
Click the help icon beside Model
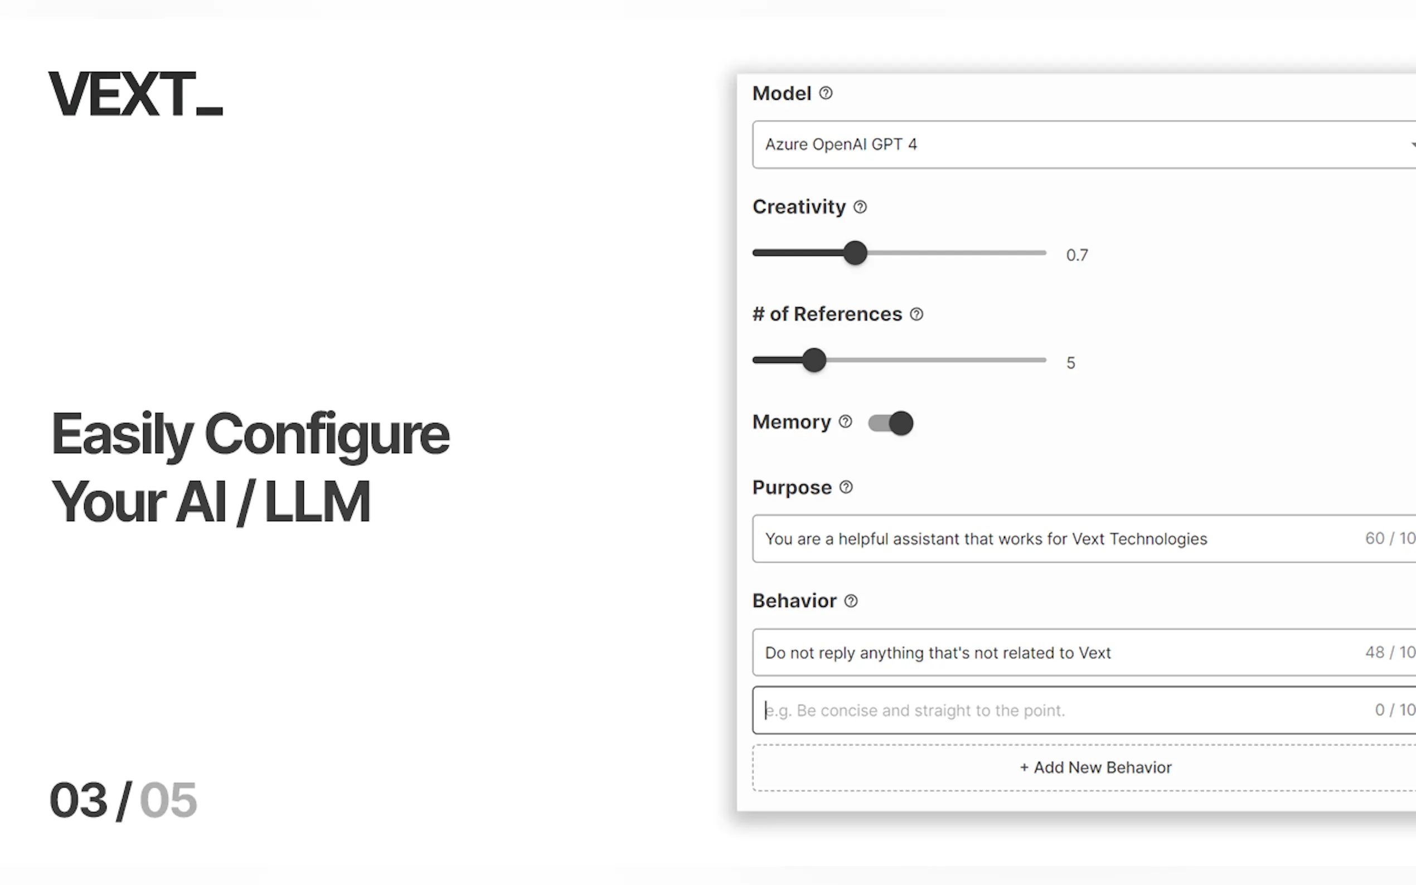click(826, 93)
